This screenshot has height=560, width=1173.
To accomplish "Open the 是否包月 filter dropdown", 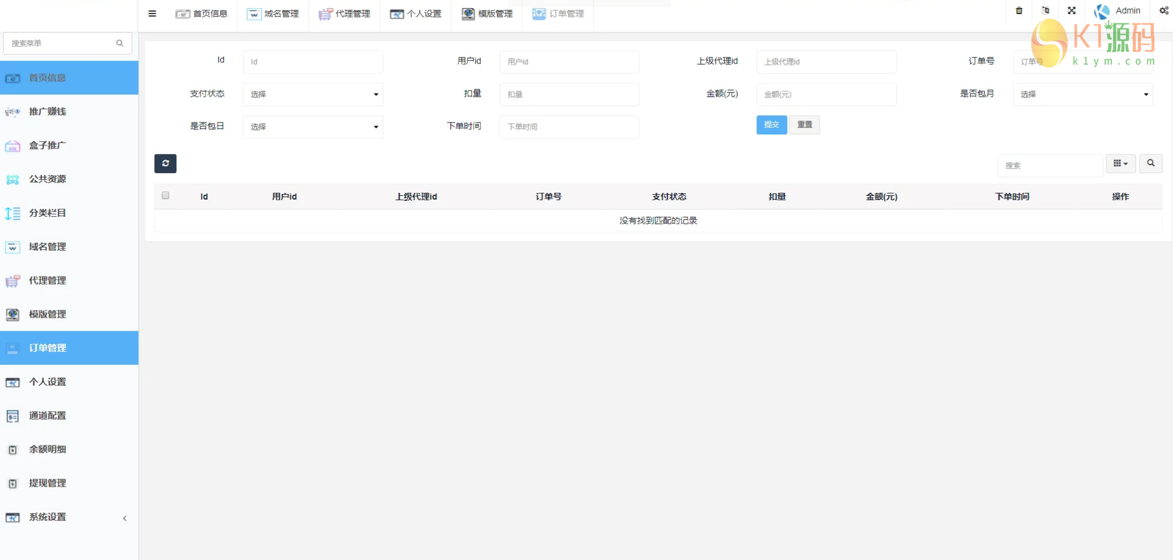I will point(1082,94).
